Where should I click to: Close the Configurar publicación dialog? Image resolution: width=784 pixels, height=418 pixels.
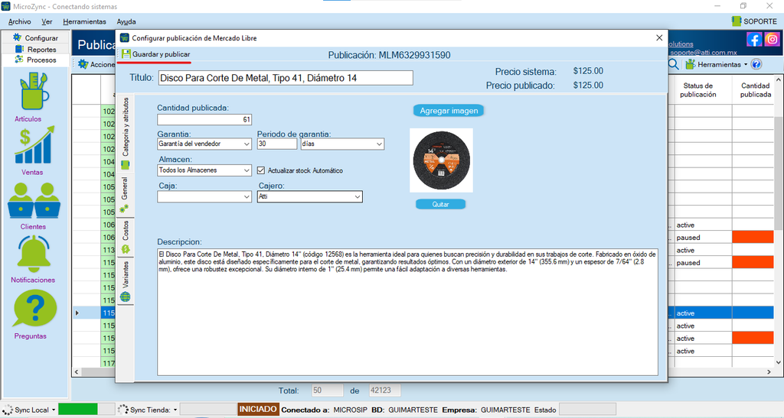[659, 38]
